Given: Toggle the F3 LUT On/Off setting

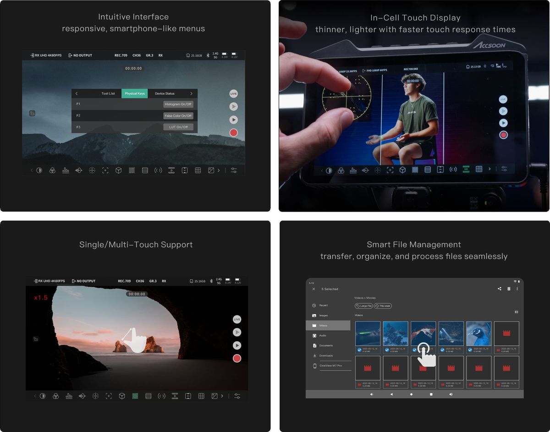Looking at the screenshot, I should [178, 127].
